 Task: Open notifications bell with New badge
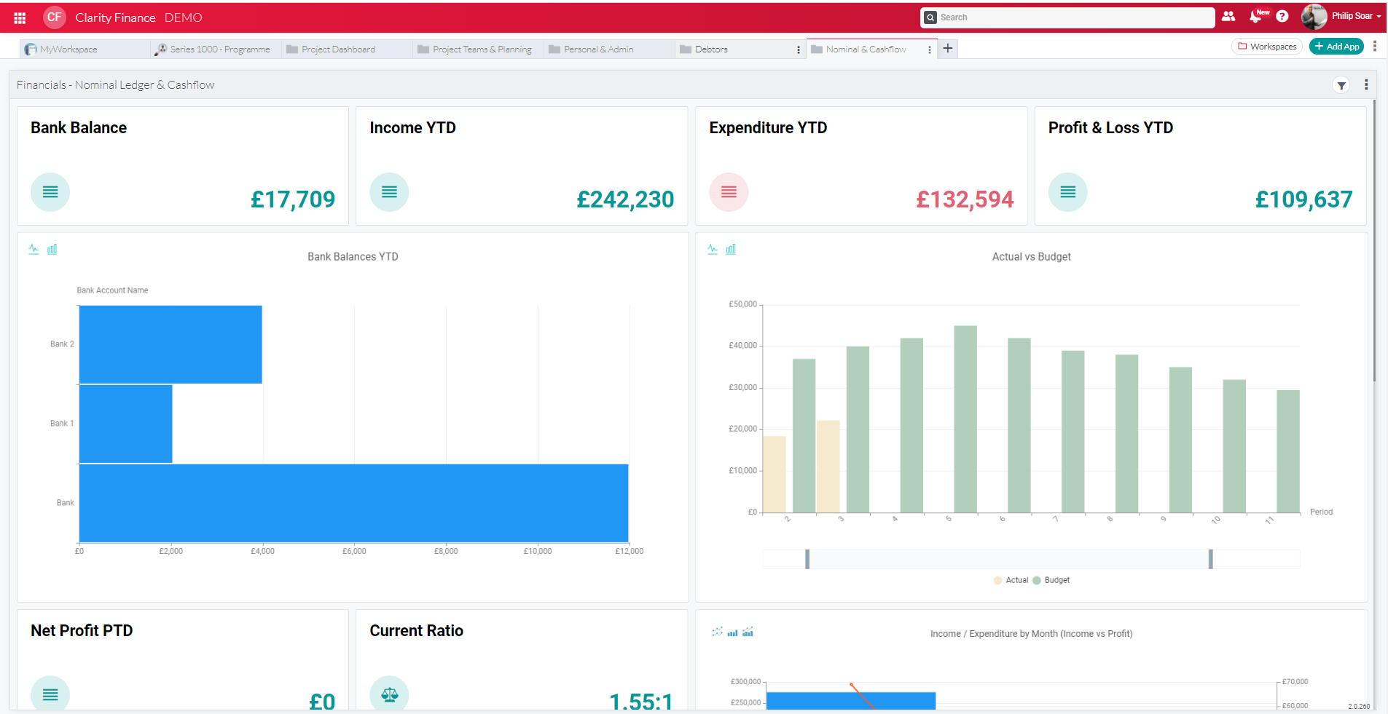click(1257, 17)
